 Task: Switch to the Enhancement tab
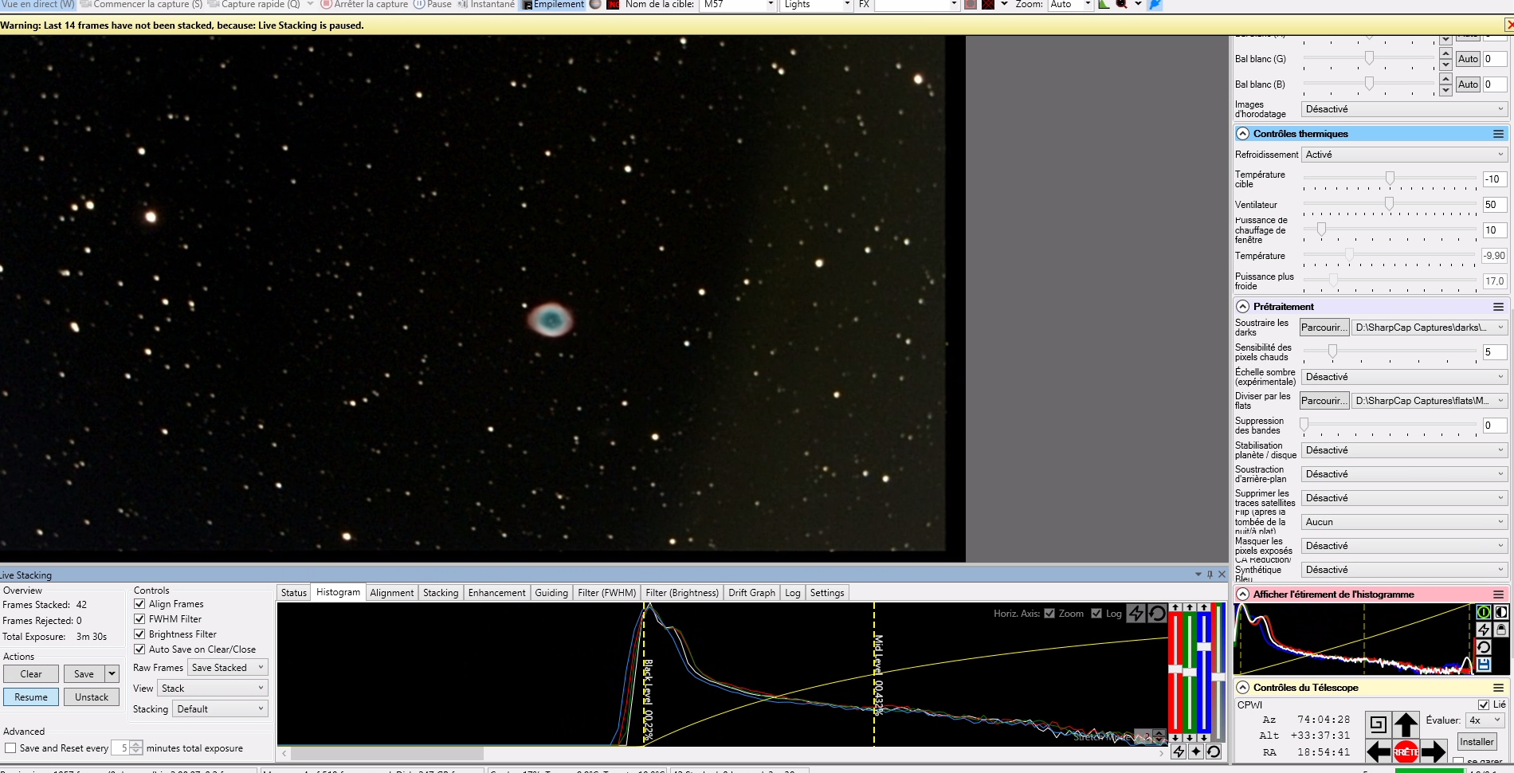[496, 593]
